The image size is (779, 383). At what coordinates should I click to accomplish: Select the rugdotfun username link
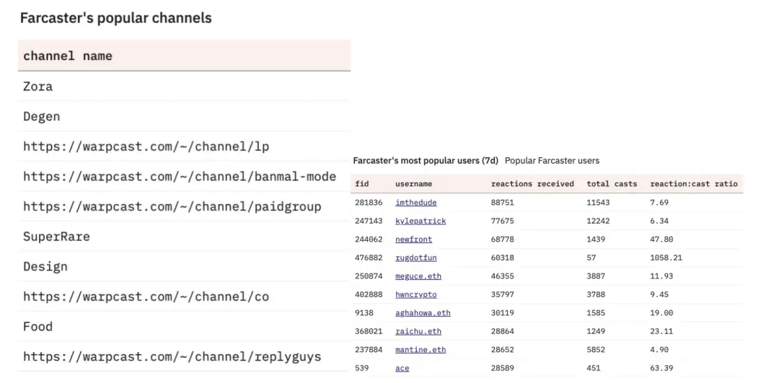pyautogui.click(x=415, y=257)
